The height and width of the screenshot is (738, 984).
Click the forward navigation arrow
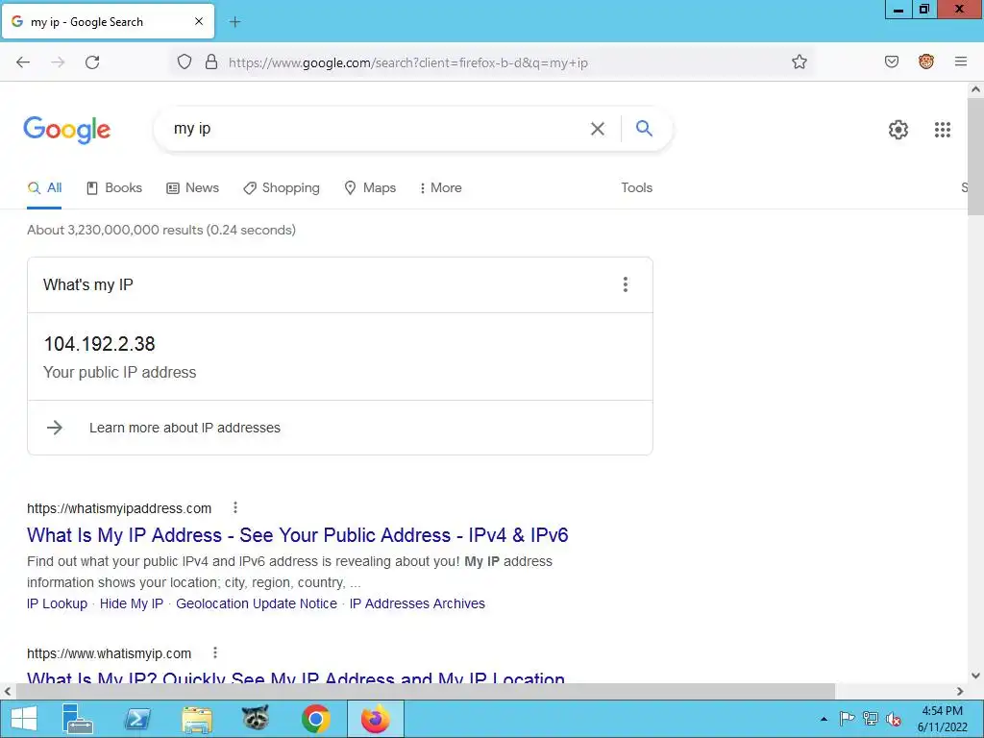pyautogui.click(x=58, y=62)
